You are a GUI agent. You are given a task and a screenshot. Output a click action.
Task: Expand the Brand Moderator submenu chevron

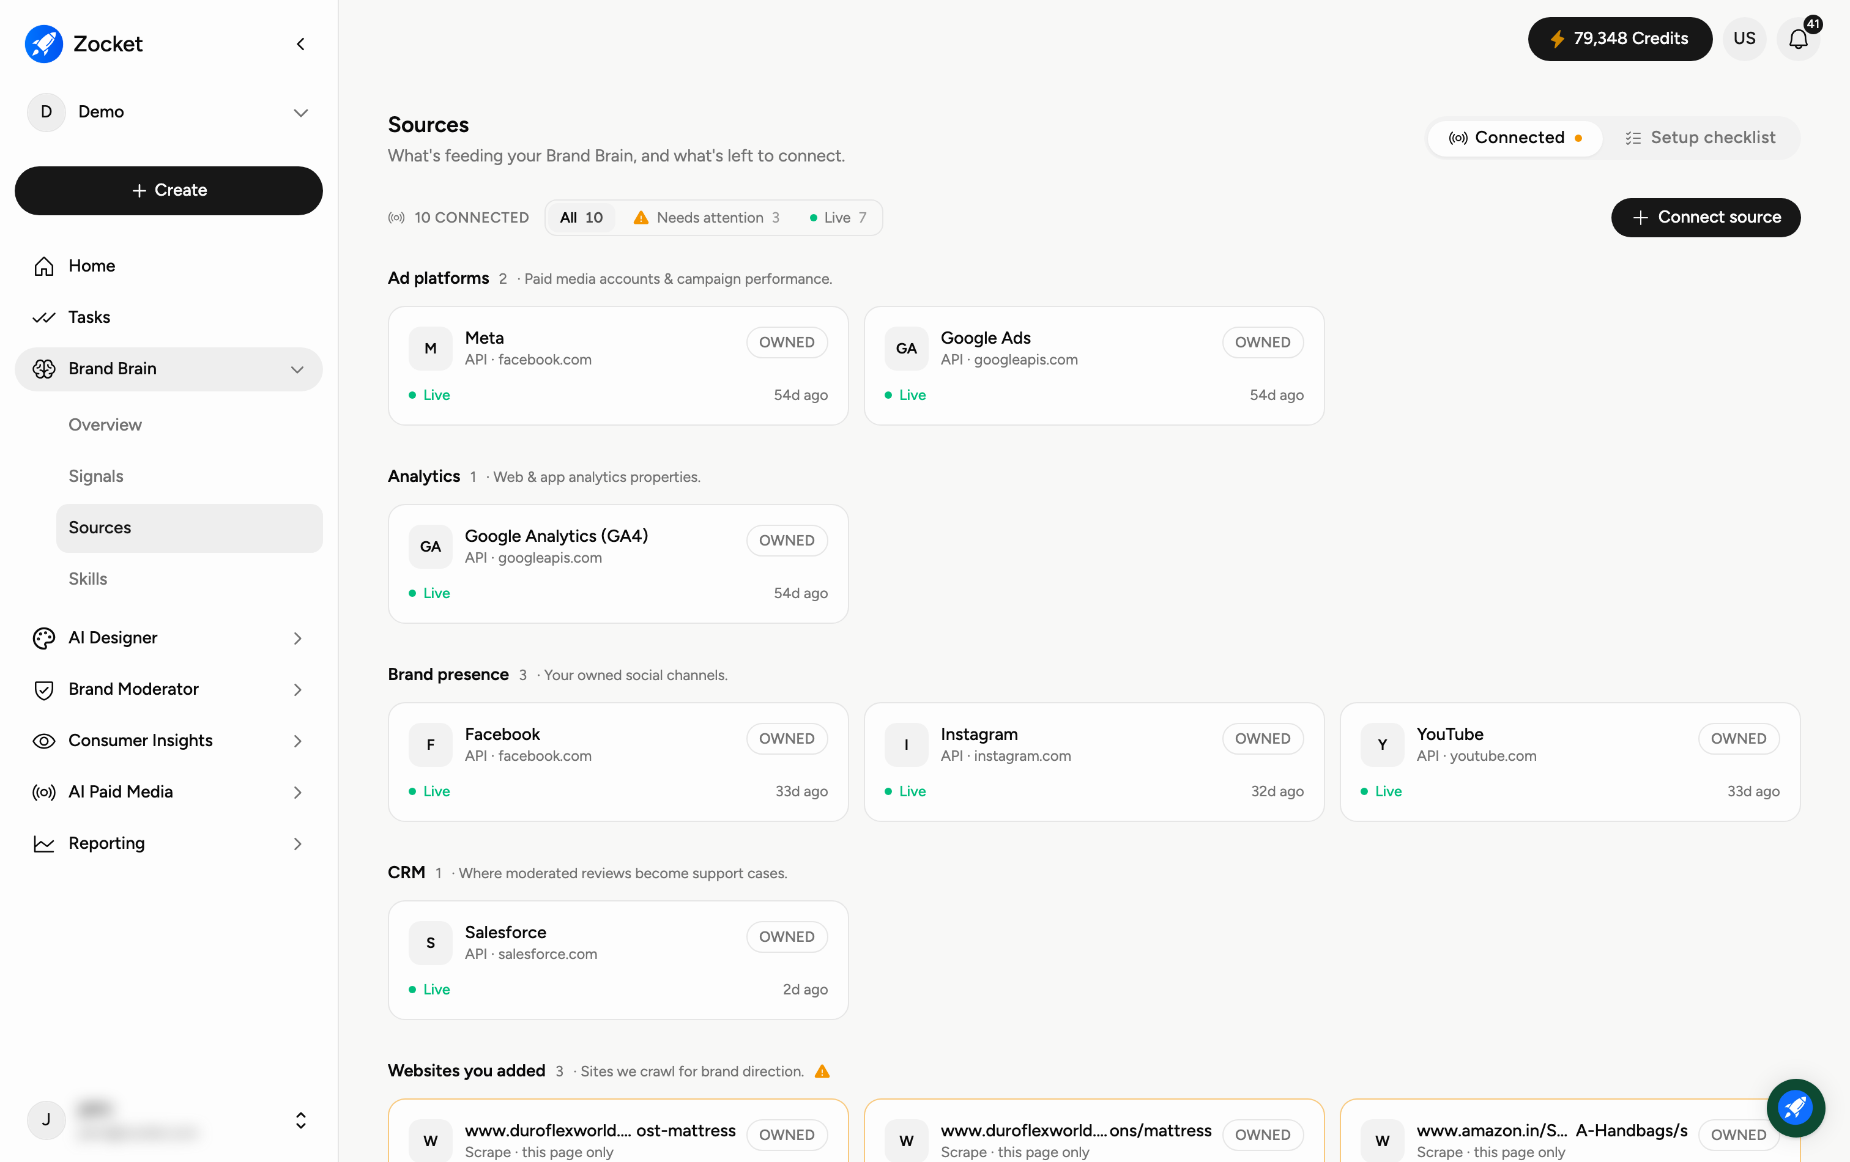coord(297,690)
